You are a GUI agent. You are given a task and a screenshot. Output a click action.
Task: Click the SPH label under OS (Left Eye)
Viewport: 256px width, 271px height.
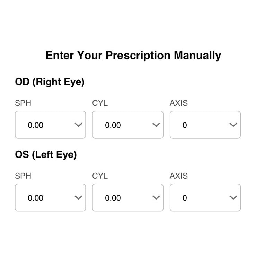tap(23, 176)
